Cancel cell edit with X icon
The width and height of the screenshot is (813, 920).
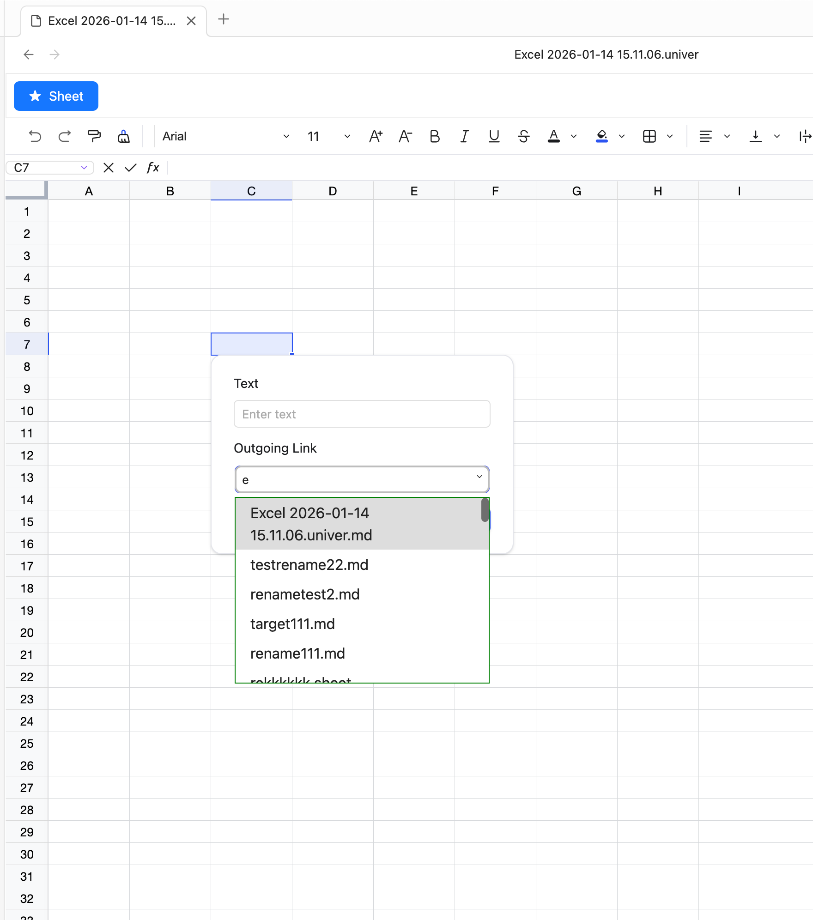click(x=109, y=168)
